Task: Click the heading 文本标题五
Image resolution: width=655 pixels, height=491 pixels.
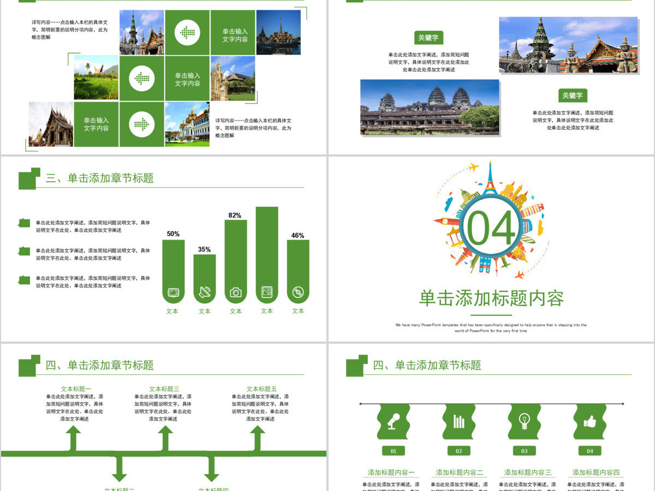Action: pyautogui.click(x=261, y=389)
